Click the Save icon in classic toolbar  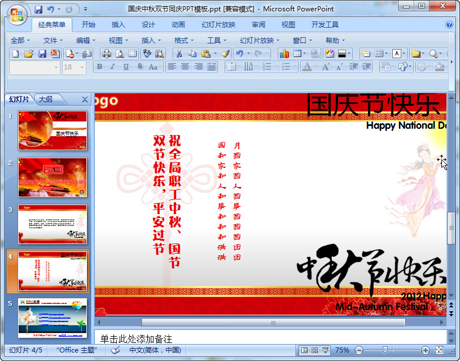pyautogui.click(x=42, y=54)
